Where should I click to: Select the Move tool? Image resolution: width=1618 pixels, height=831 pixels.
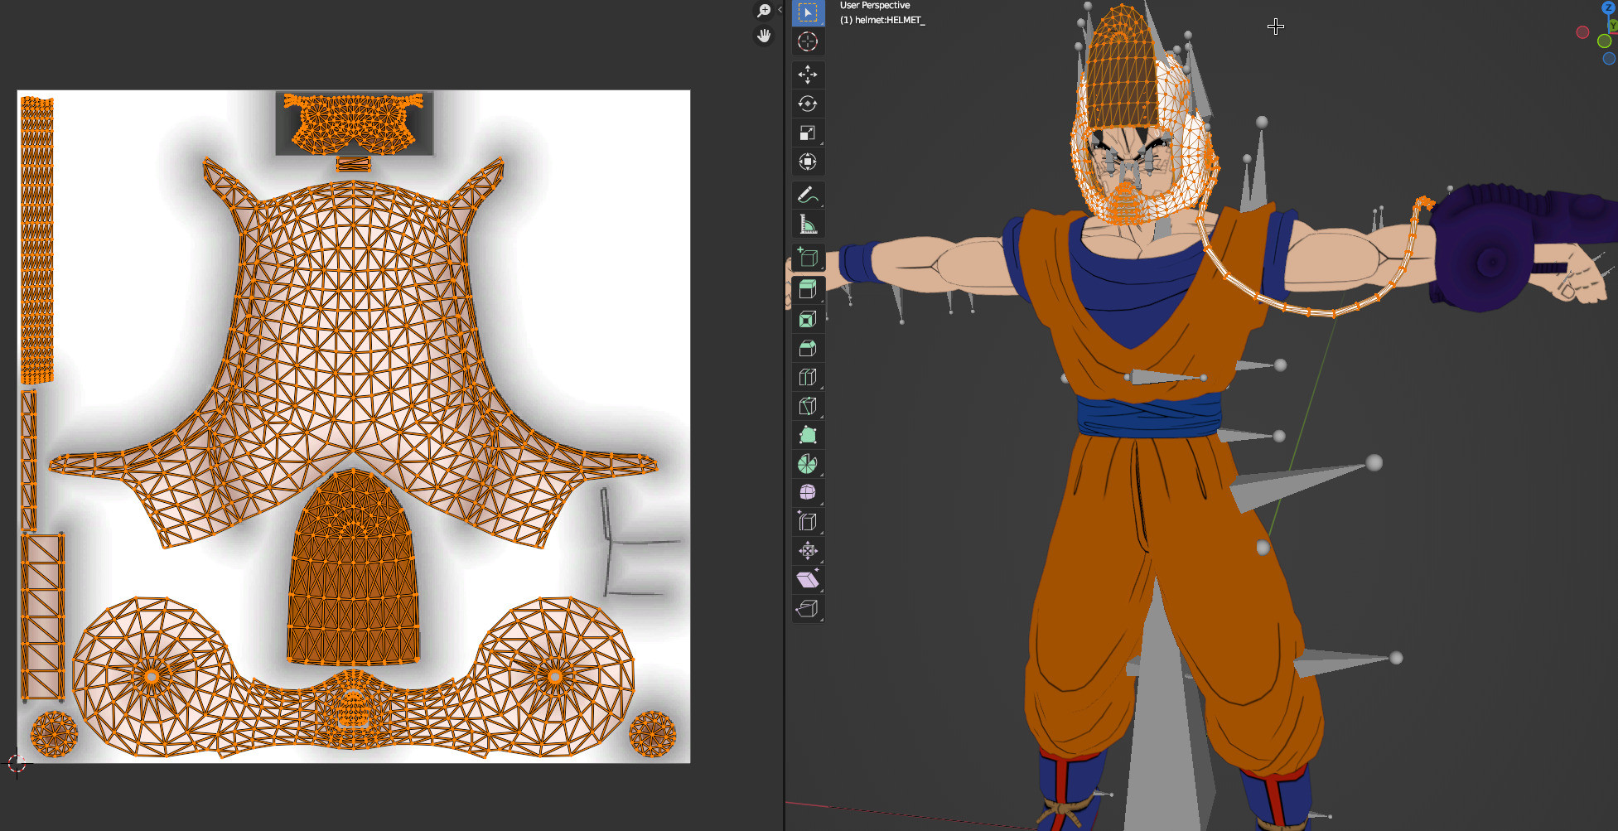point(808,75)
